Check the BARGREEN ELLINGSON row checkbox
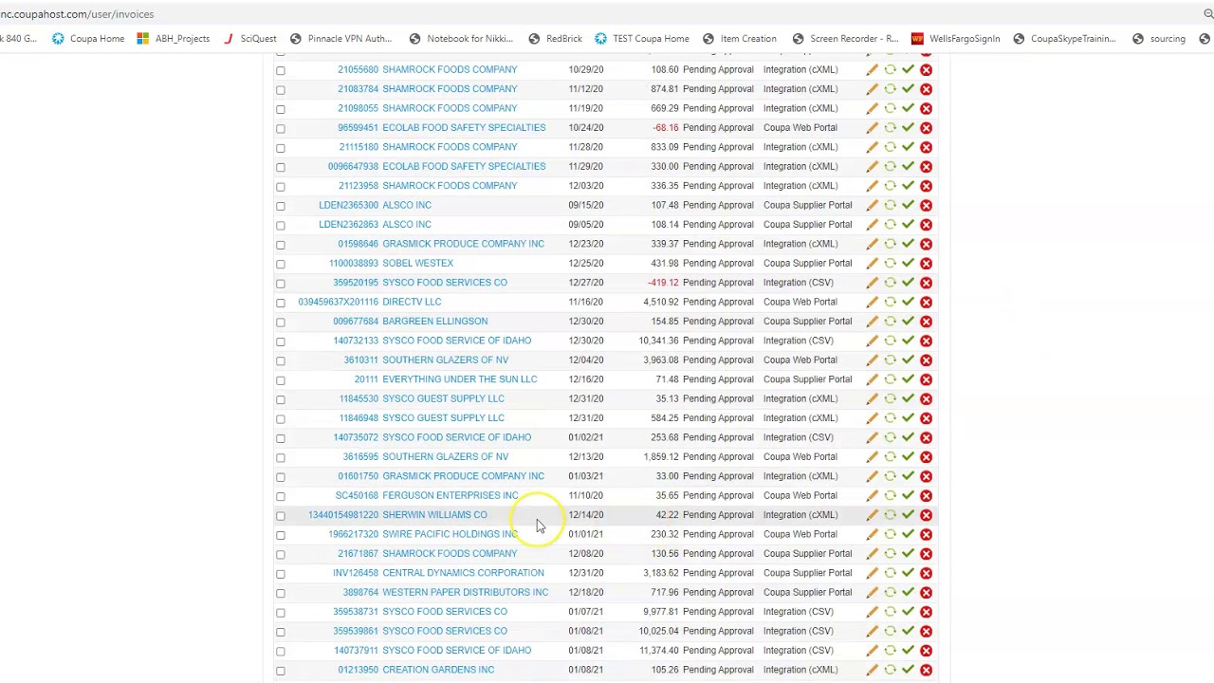The image size is (1214, 683). tap(280, 323)
